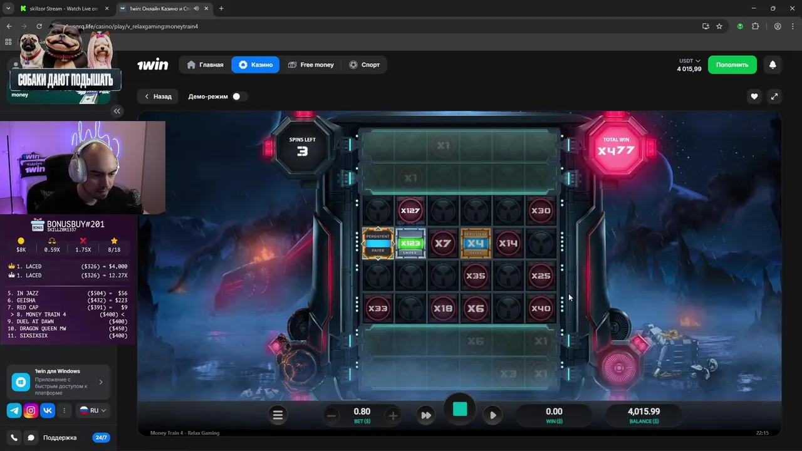Click the MONEY TRAIN 4 list row
Viewport: 802px width, 451px height.
click(68, 314)
